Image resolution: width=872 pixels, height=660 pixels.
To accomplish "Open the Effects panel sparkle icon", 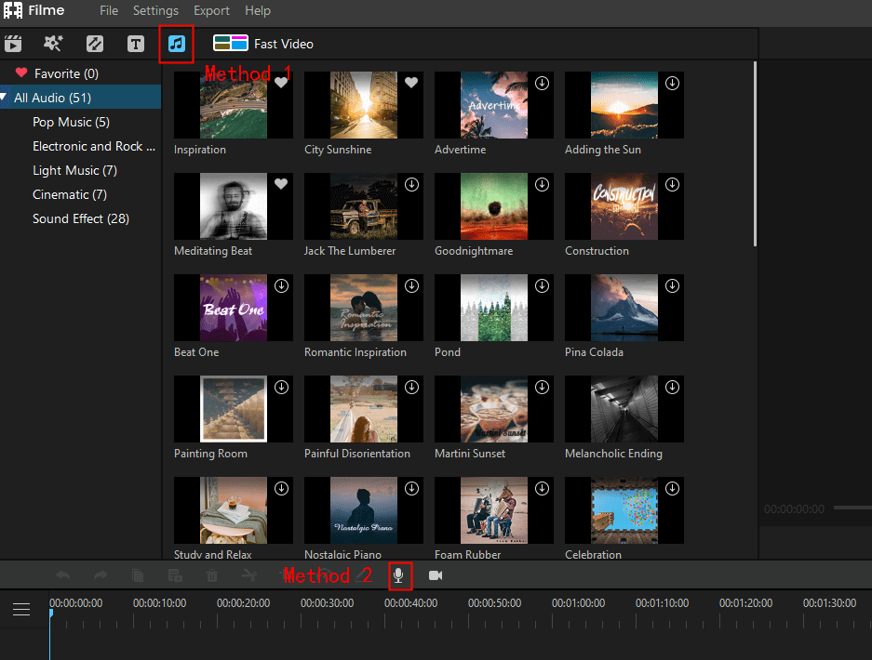I will point(53,44).
